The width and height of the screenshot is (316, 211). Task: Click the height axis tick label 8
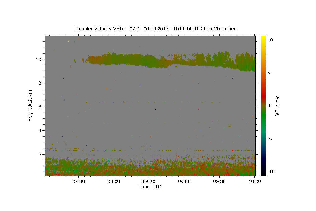[x=41, y=83]
